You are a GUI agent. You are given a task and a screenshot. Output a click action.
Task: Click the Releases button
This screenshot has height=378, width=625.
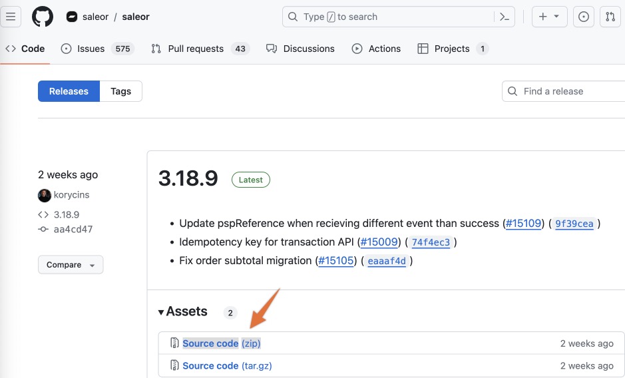[69, 91]
